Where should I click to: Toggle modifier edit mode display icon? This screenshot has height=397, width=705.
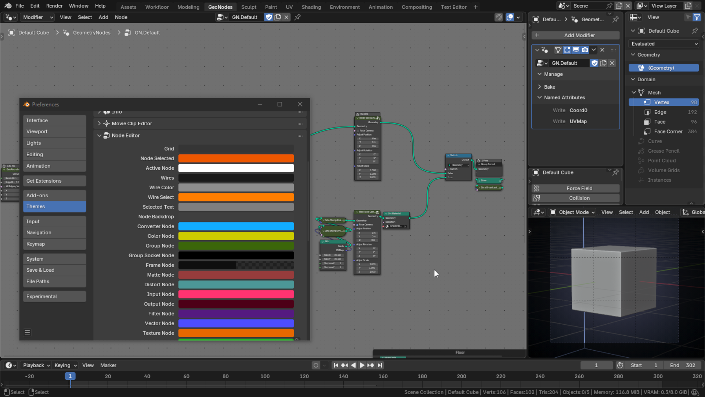point(567,50)
